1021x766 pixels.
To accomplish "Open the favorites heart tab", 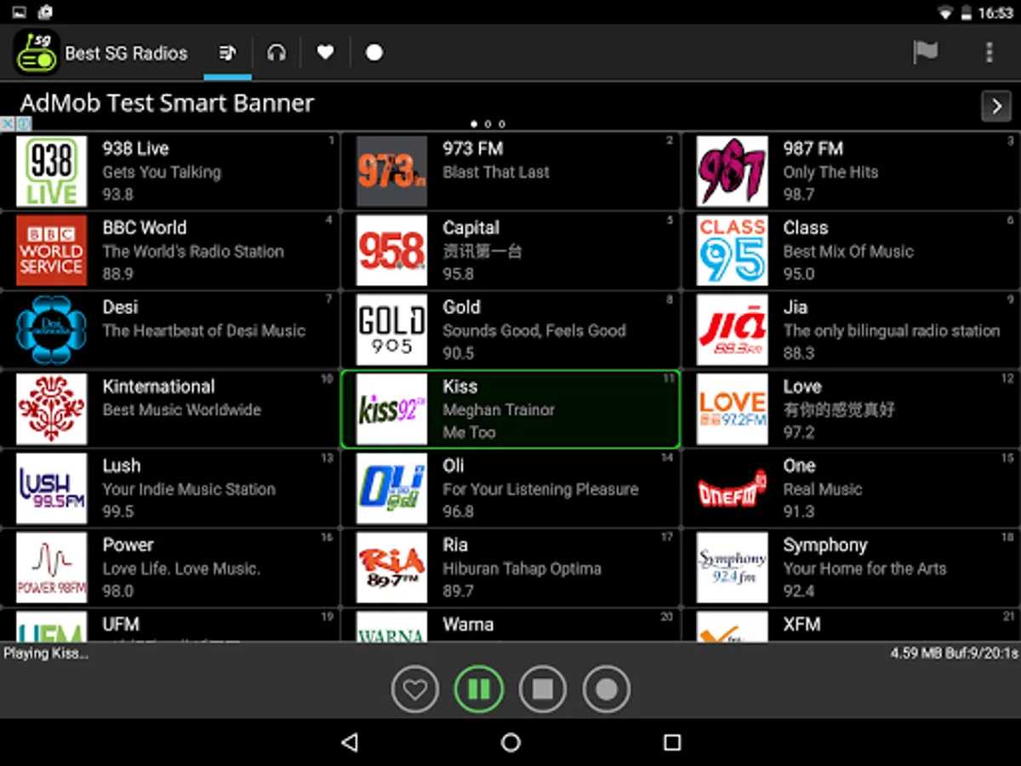I will point(325,53).
